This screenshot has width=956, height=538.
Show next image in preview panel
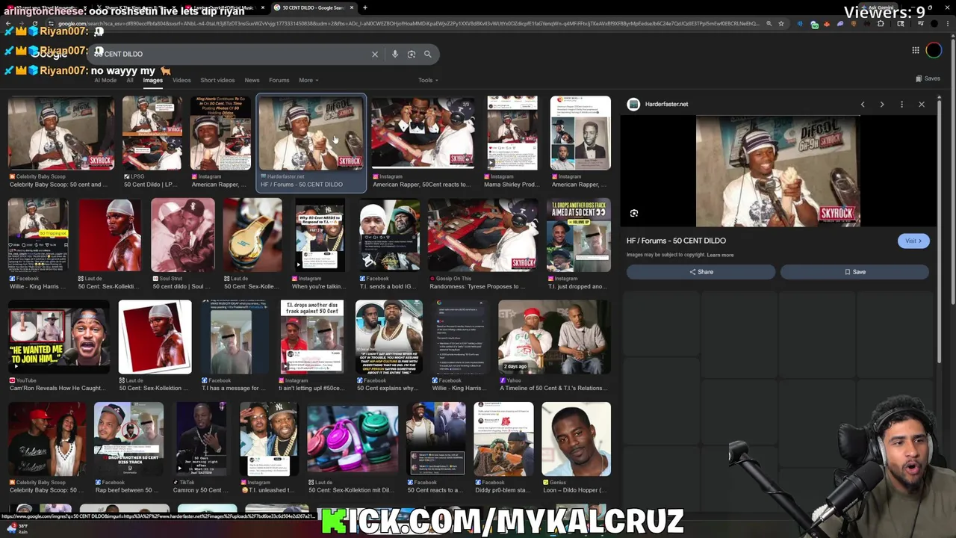pyautogui.click(x=882, y=105)
